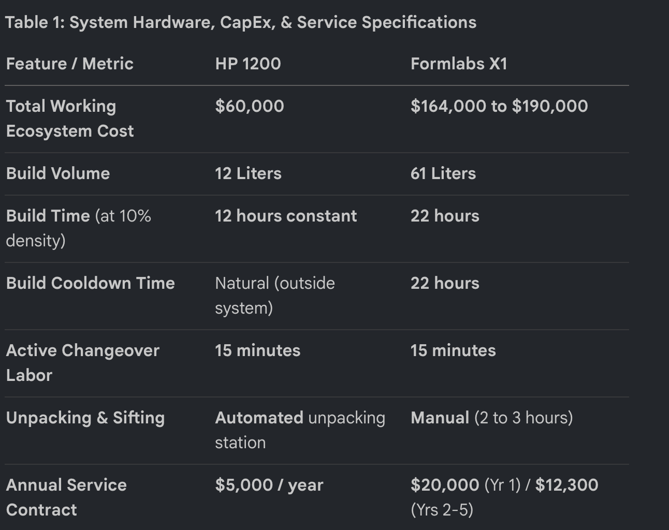Viewport: 669px width, 530px height.
Task: Select the Active Changeover Labor label
Action: coord(83,363)
